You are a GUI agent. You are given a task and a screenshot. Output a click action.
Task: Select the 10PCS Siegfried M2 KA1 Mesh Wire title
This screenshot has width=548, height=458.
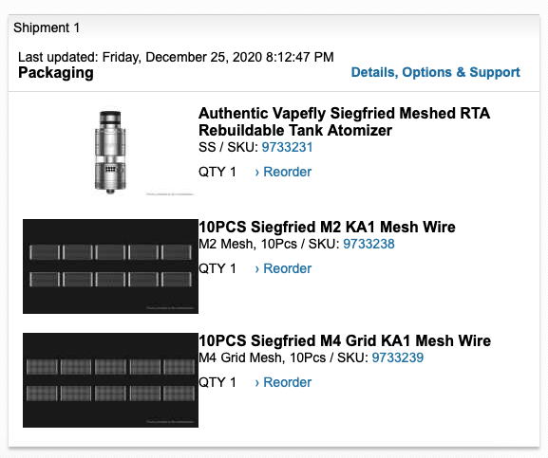[327, 227]
